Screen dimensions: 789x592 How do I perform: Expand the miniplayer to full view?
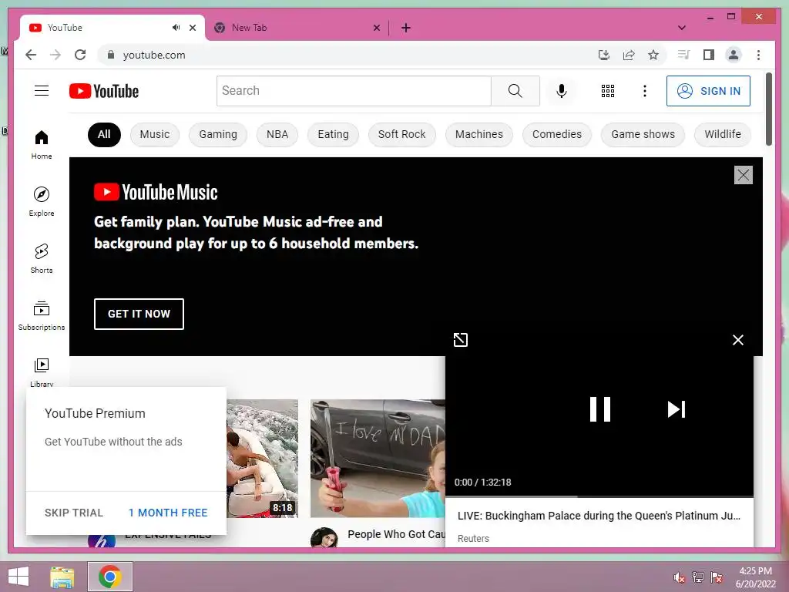pyautogui.click(x=461, y=340)
